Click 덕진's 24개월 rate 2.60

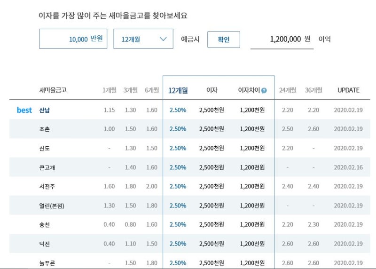click(288, 244)
